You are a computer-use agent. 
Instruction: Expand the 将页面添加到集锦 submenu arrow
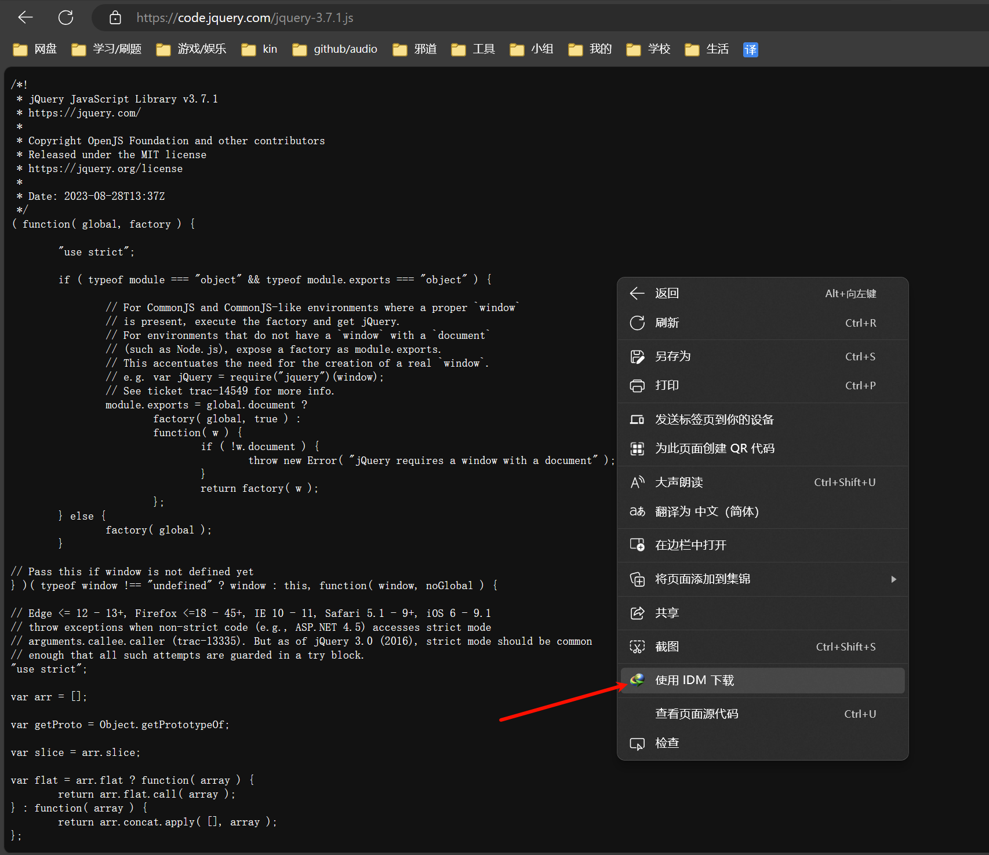[x=893, y=579]
